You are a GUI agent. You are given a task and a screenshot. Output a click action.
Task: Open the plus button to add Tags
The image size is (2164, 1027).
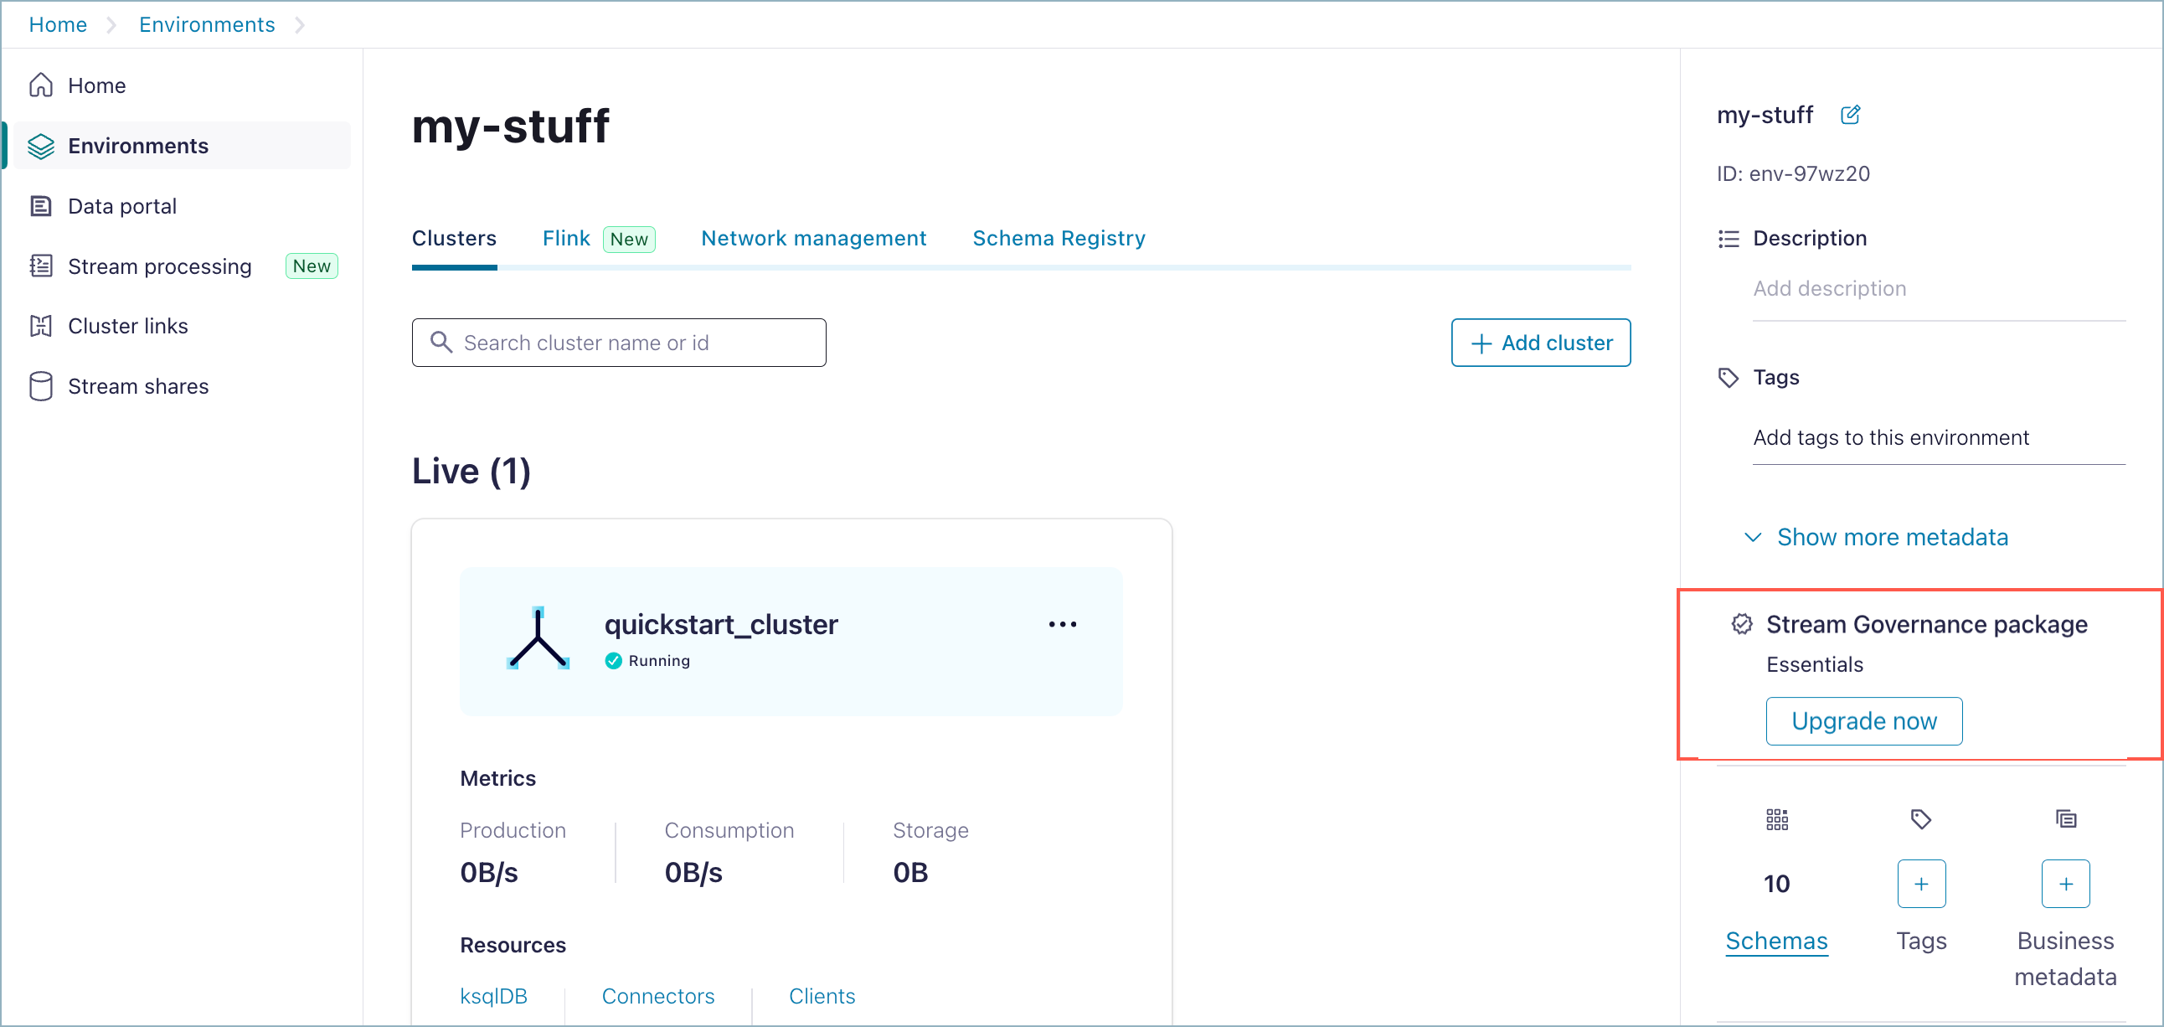1921,883
